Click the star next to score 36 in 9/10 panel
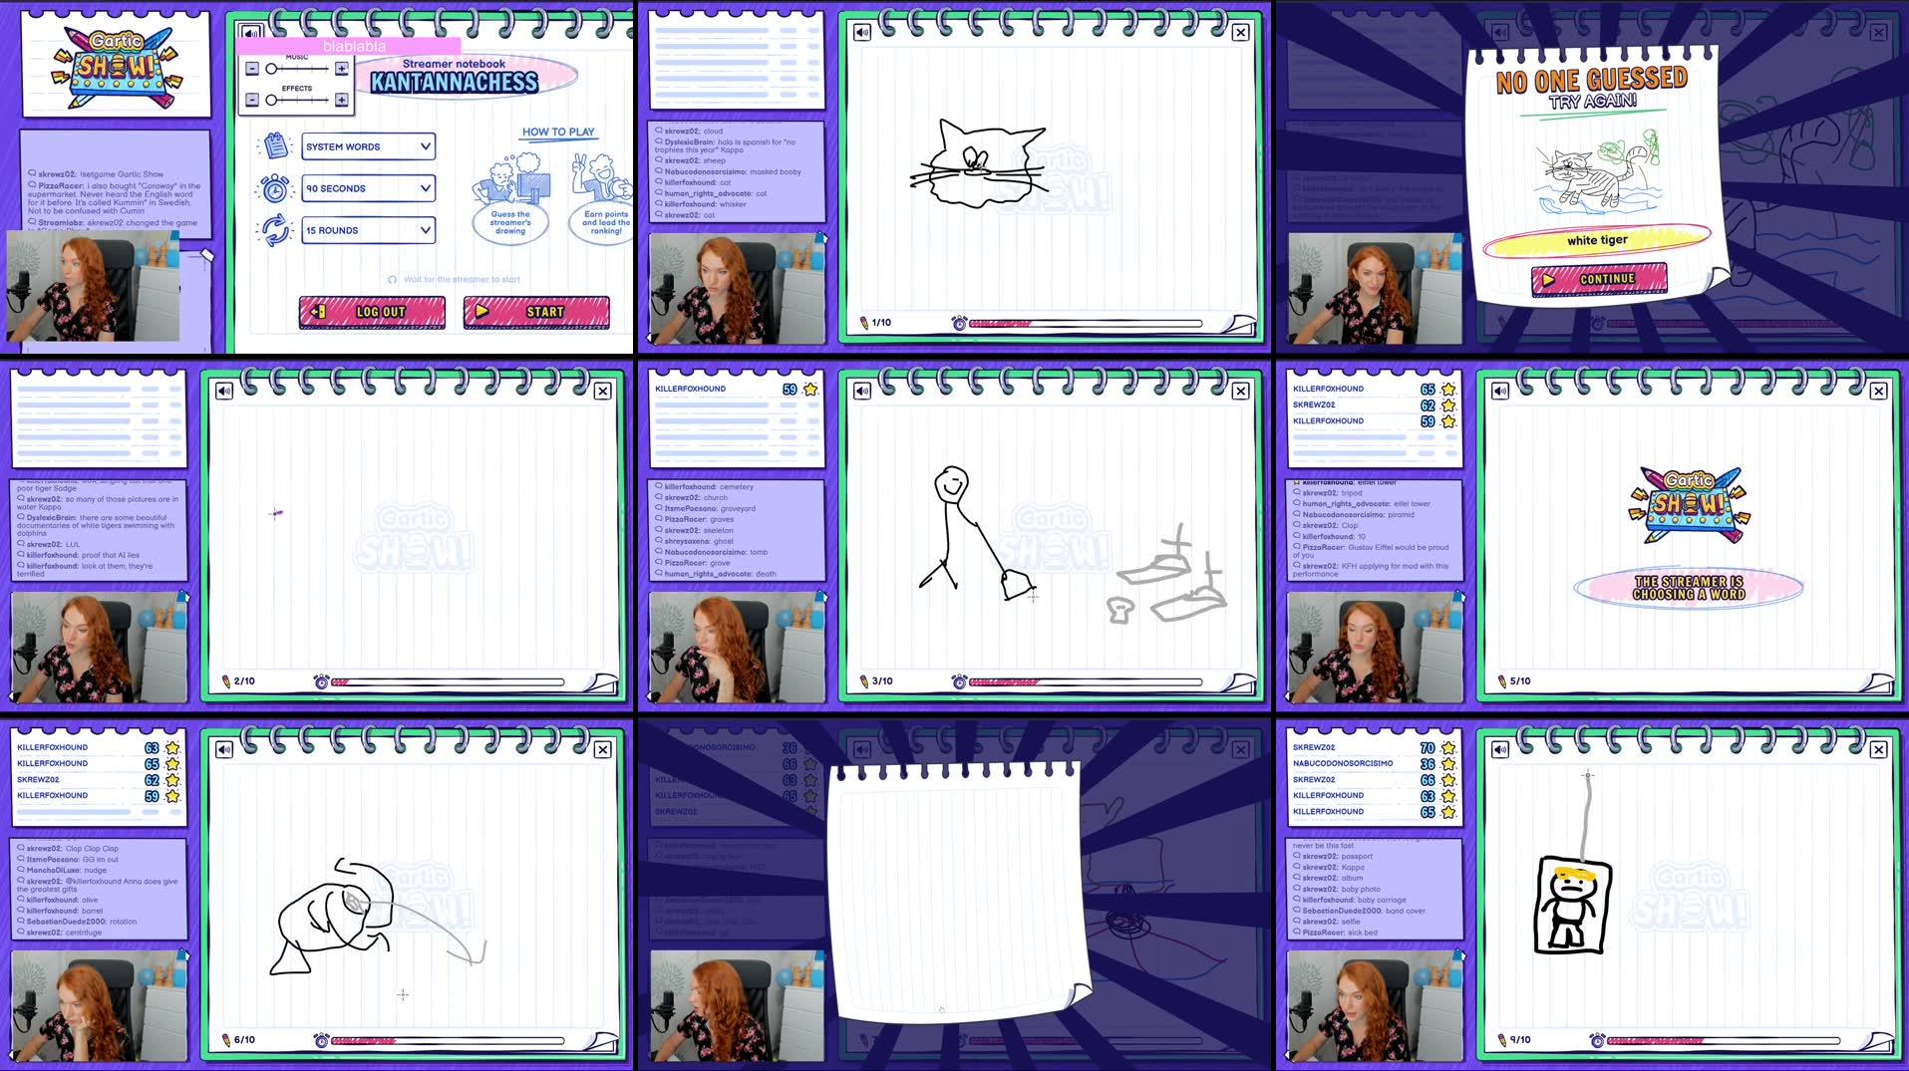The height and width of the screenshot is (1071, 1909). pyautogui.click(x=1448, y=764)
